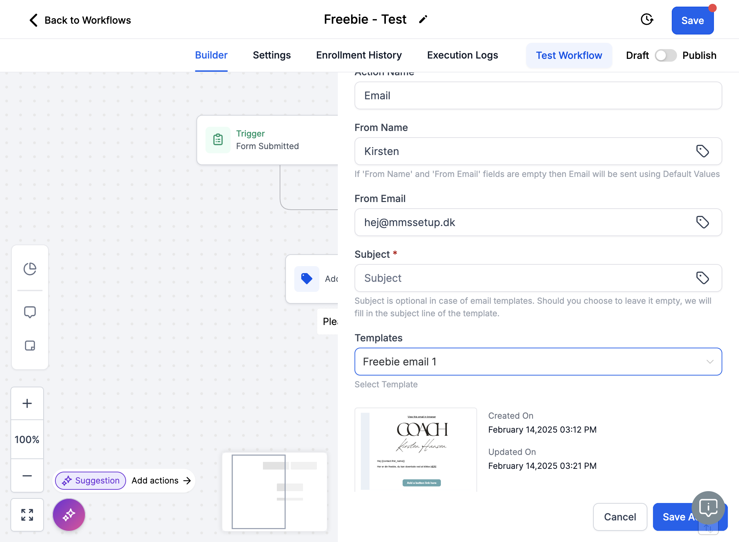Click Add actions arrow link
Image resolution: width=739 pixels, height=542 pixels.
[x=161, y=481]
